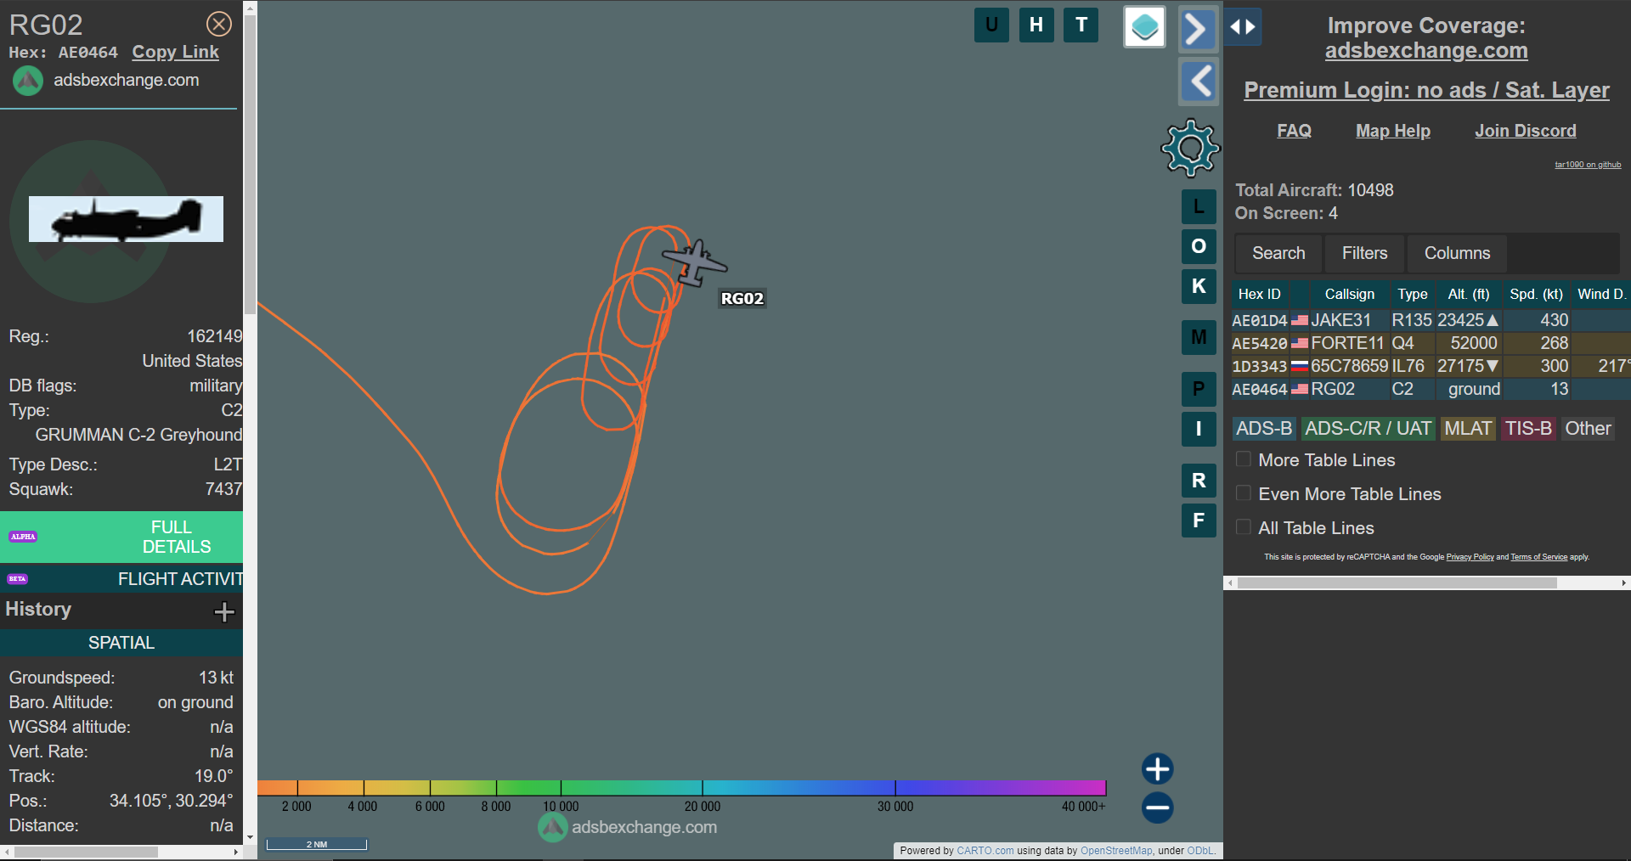The height and width of the screenshot is (861, 1631).
Task: Click the R map button
Action: point(1199,481)
